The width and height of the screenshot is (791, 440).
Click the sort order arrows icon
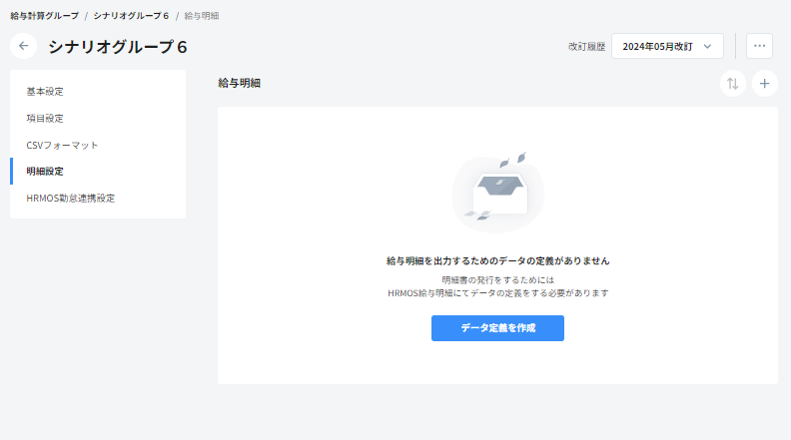pos(733,84)
